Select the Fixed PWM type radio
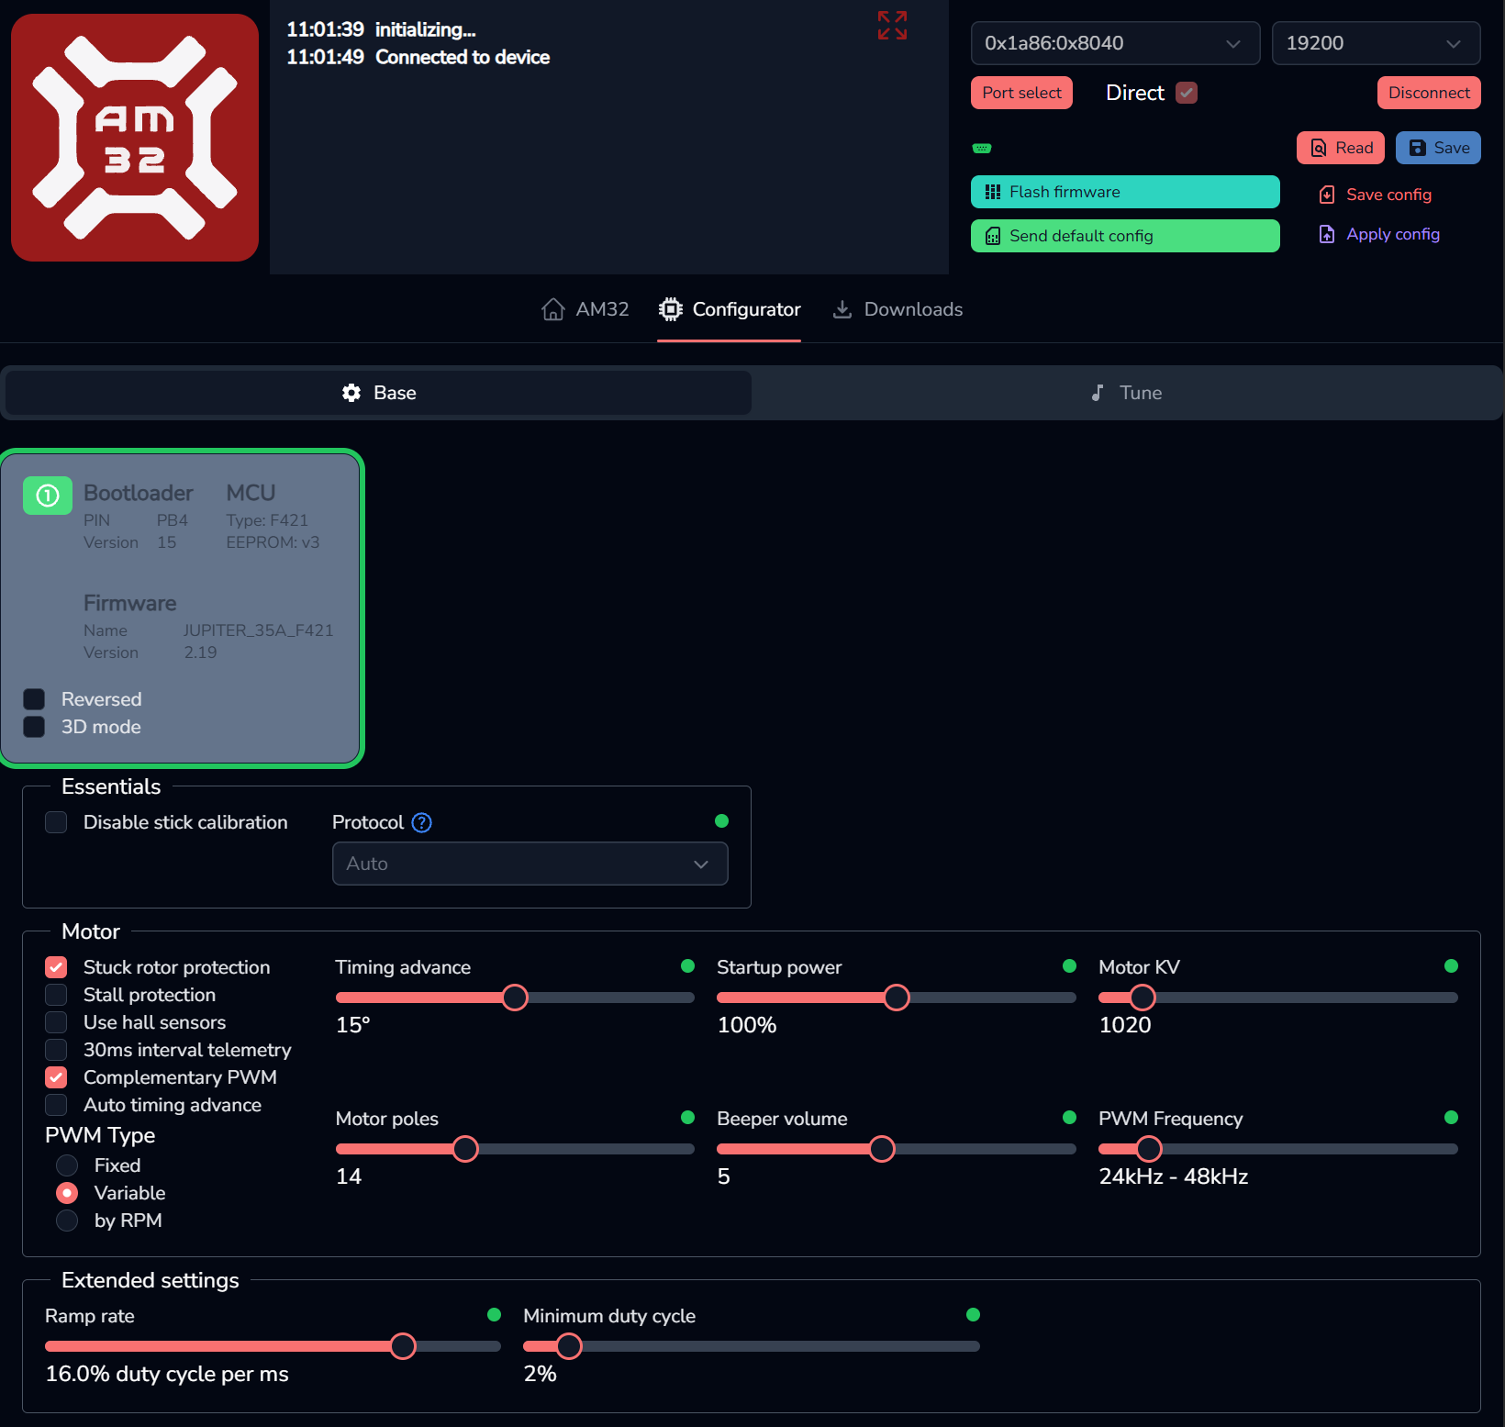 [x=67, y=1165]
